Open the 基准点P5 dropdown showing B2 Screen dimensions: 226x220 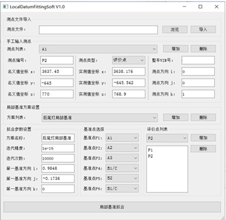[122, 178]
